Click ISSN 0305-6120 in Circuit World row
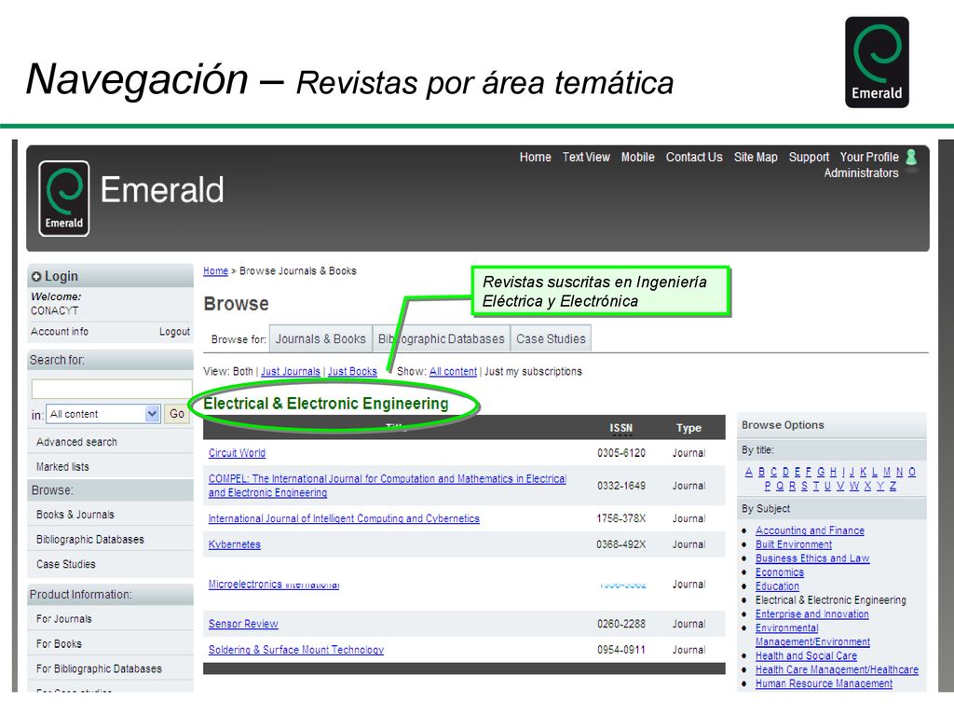 click(x=621, y=453)
